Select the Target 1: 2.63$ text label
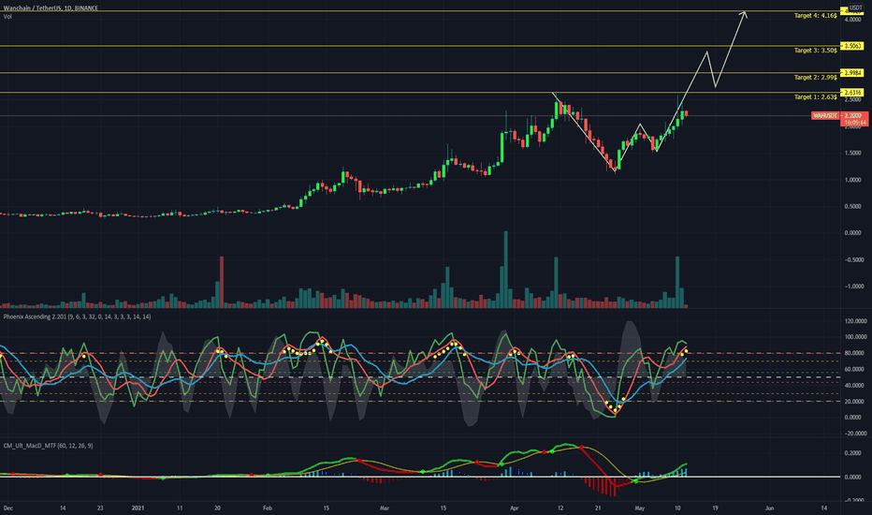Viewport: 872px width, 515px height. click(x=815, y=96)
